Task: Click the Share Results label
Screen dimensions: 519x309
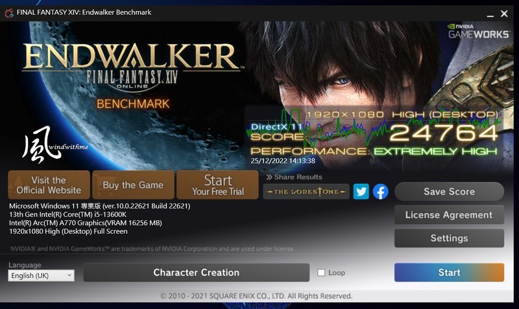Action: [295, 177]
